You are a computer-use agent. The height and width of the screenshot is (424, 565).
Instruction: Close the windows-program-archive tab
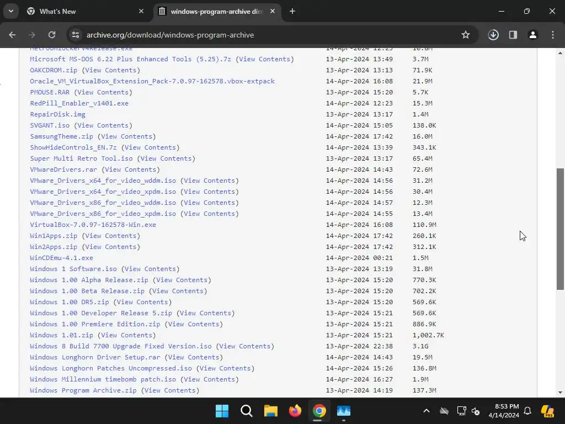[273, 12]
